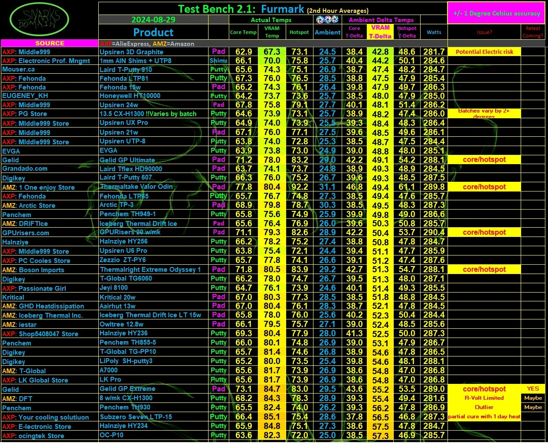Click the Product column header
This screenshot has height=443, width=548.
153,32
